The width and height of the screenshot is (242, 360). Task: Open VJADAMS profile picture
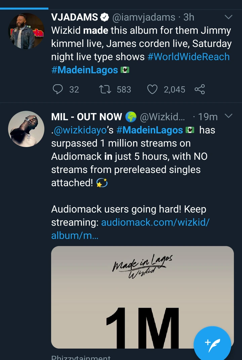(x=26, y=31)
